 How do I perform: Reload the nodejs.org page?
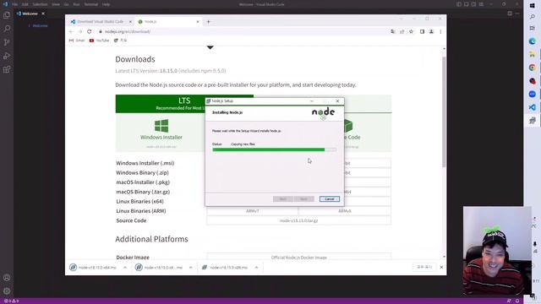coord(90,31)
